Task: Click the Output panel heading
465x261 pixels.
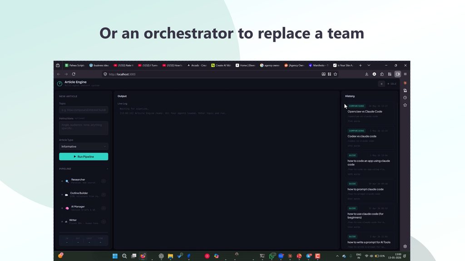Action: (x=122, y=96)
